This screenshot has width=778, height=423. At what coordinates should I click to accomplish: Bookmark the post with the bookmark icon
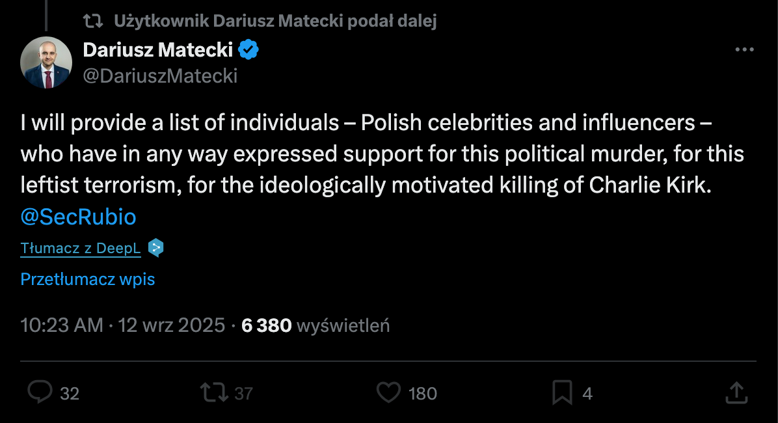[561, 392]
